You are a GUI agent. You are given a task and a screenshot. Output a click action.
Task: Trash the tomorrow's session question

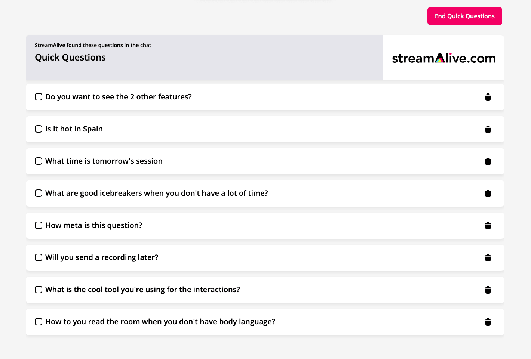tap(488, 161)
